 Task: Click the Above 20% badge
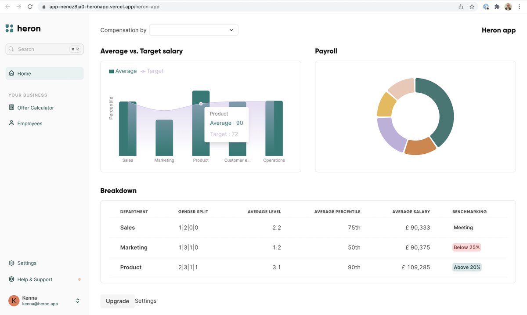pyautogui.click(x=467, y=267)
